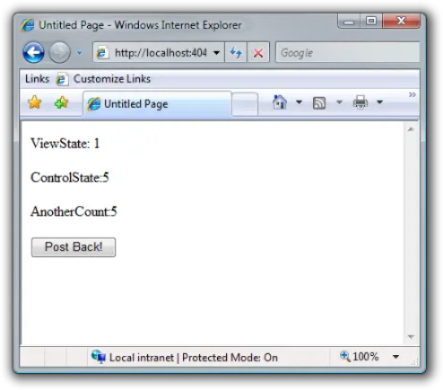Expand the address bar URL dropdown
The height and width of the screenshot is (390, 443).
click(217, 53)
